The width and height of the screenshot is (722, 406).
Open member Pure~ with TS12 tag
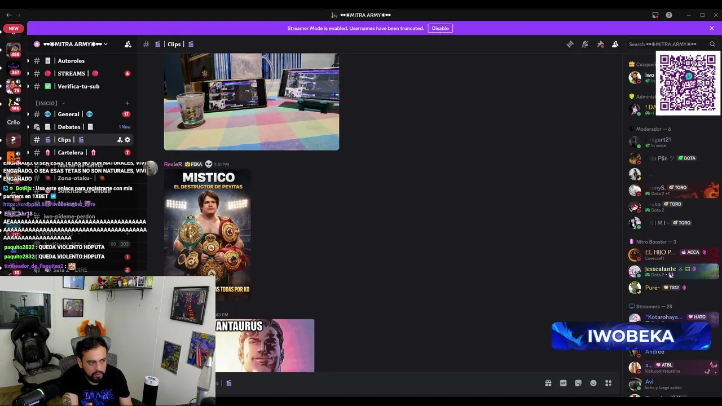pos(673,288)
